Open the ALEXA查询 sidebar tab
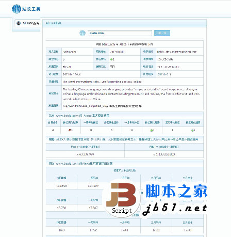This screenshot has height=237, width=231. coord(27,23)
